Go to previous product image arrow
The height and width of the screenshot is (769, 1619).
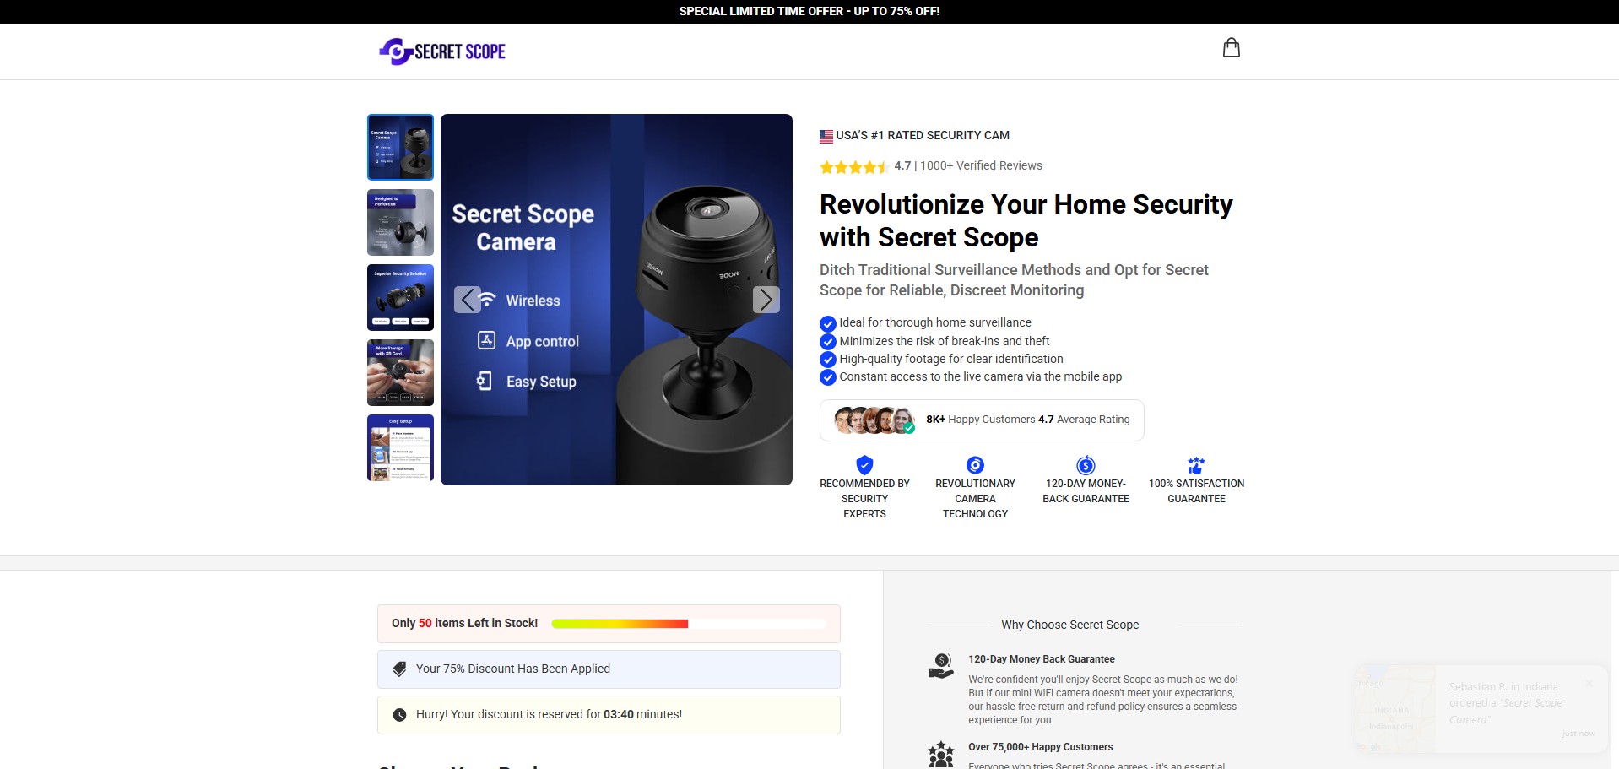pyautogui.click(x=468, y=300)
